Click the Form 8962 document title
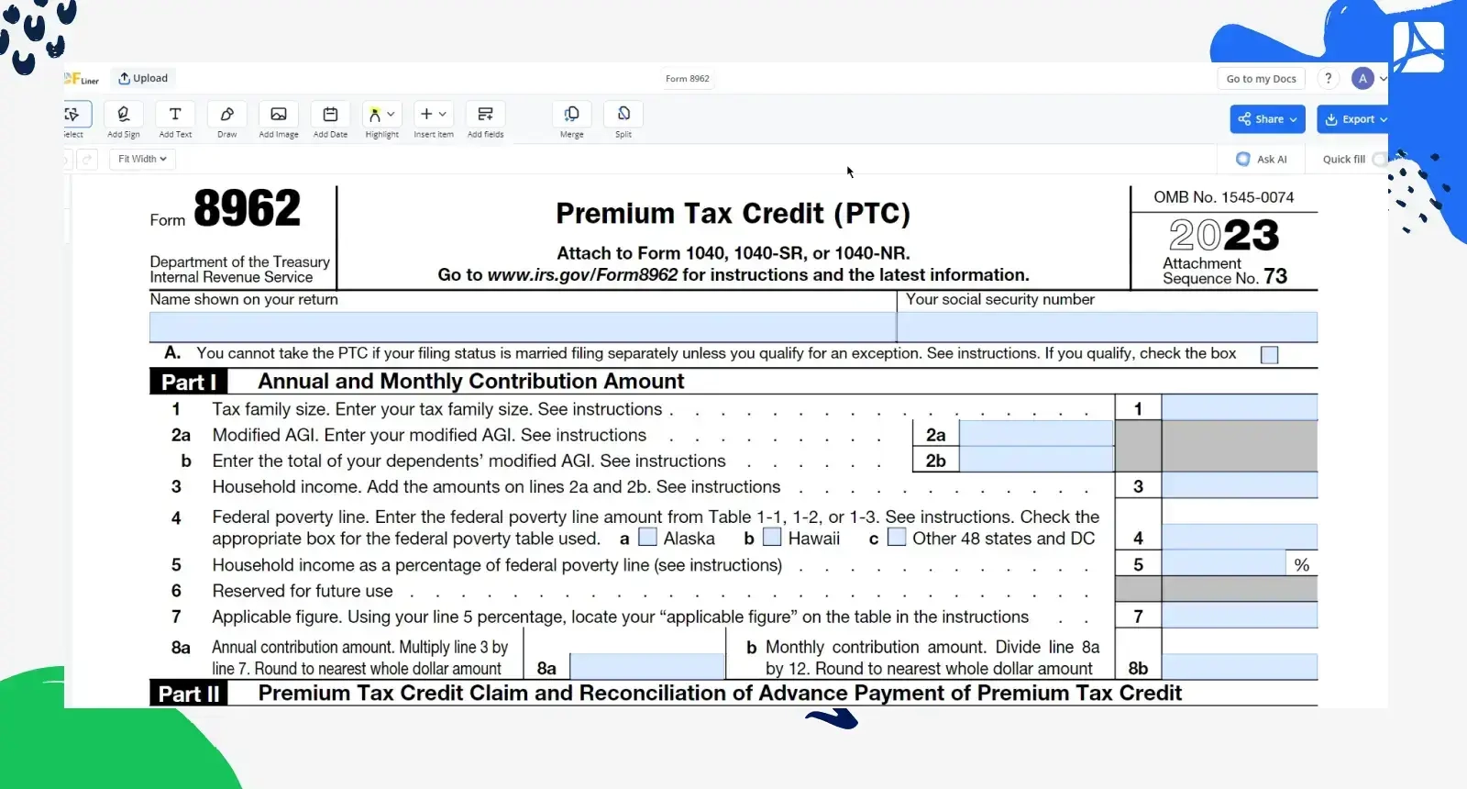The image size is (1467, 789). coord(688,79)
